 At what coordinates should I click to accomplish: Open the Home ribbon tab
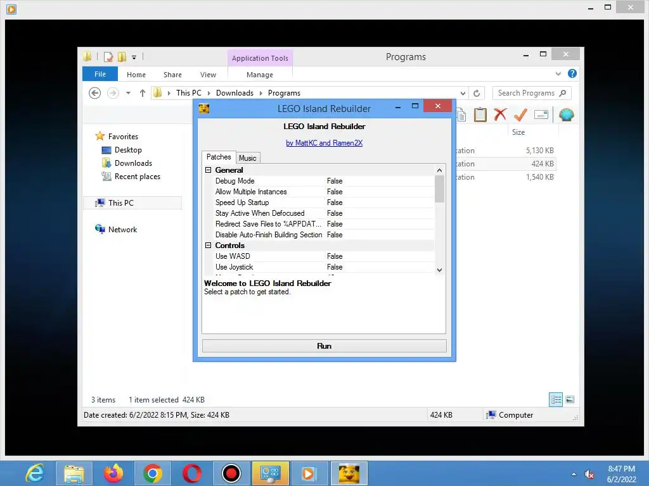pyautogui.click(x=136, y=75)
